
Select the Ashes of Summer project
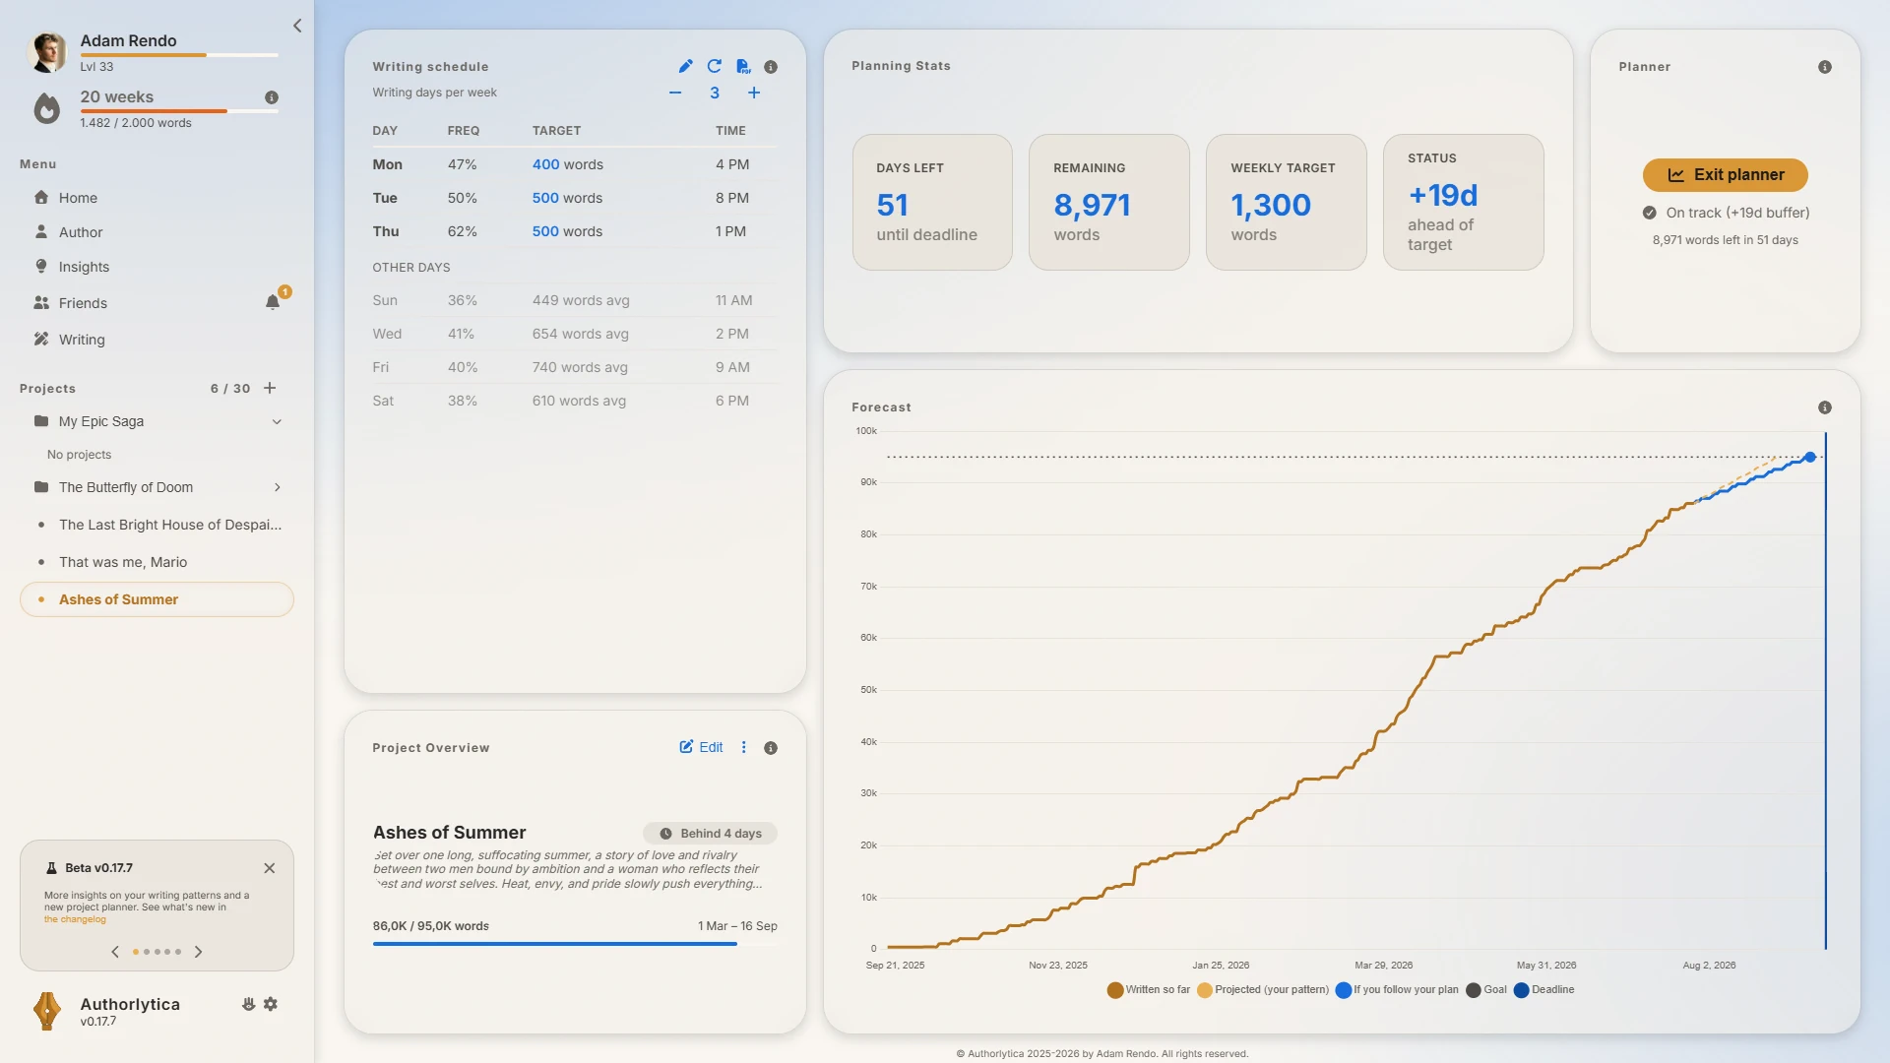tap(157, 599)
